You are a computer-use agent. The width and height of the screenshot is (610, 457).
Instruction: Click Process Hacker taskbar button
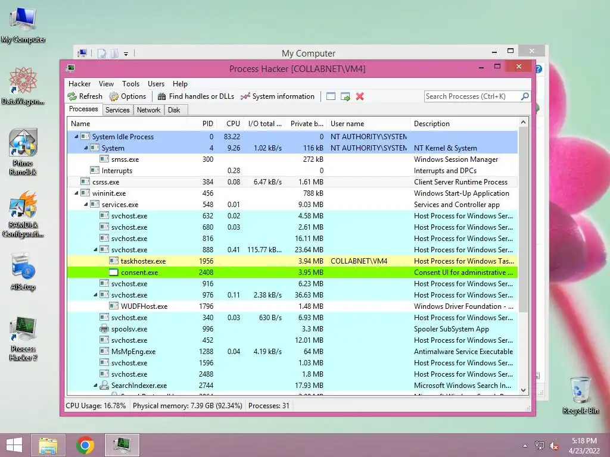click(122, 445)
